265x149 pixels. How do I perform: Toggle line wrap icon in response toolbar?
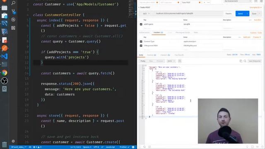tap(180, 61)
